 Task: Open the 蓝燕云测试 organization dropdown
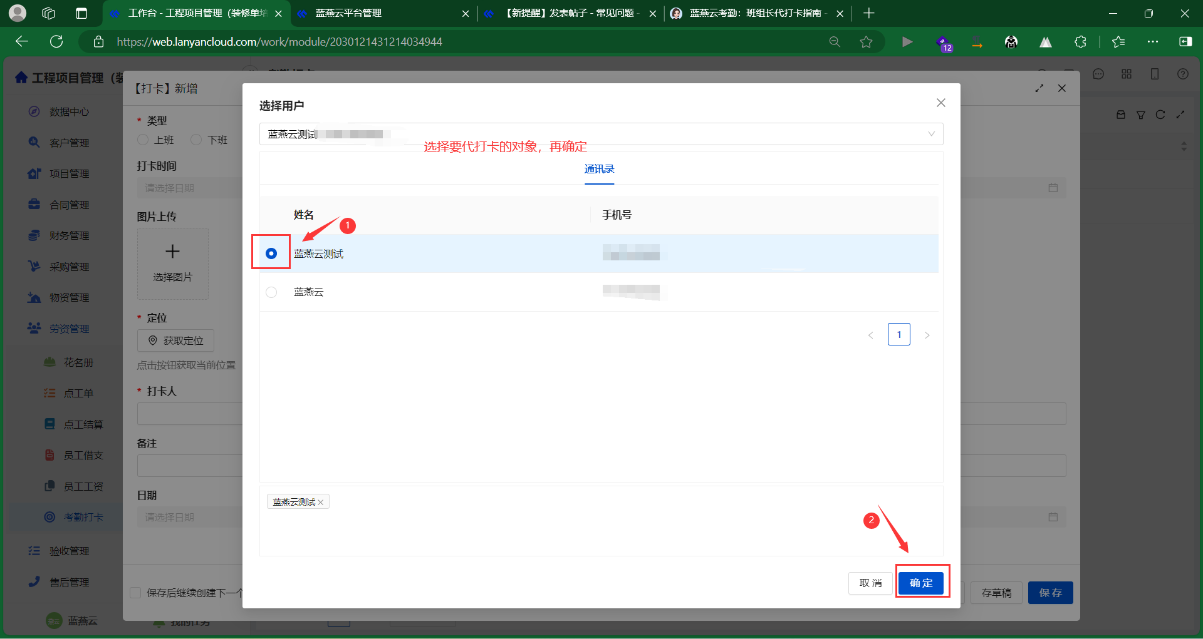(601, 134)
